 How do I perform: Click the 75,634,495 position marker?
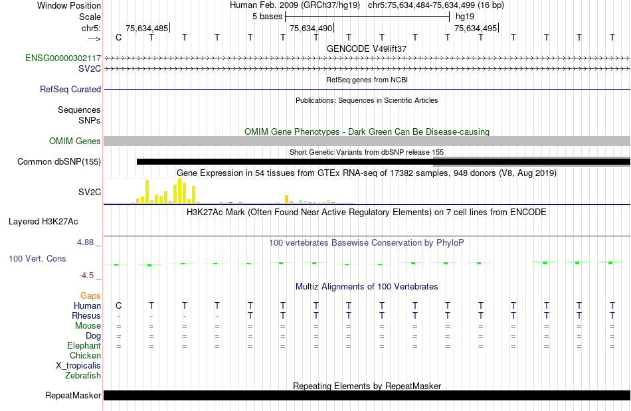point(476,28)
